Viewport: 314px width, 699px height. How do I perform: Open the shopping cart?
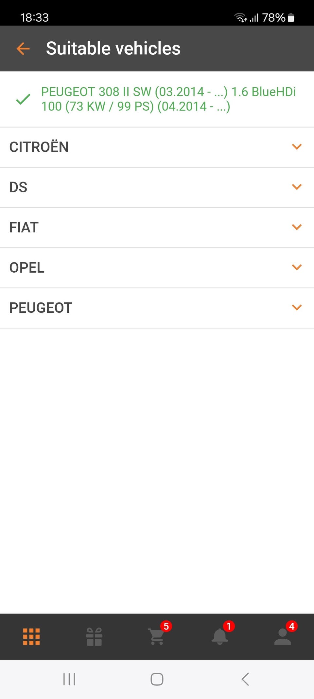pos(157,636)
